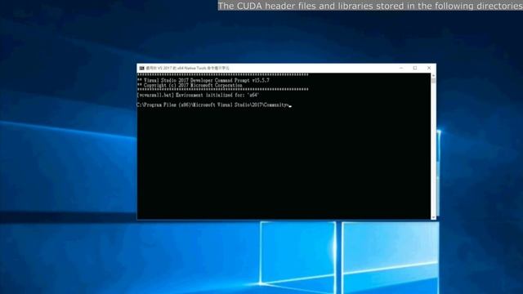
Task: Click the CUDA header files caption text
Action: 370,6
